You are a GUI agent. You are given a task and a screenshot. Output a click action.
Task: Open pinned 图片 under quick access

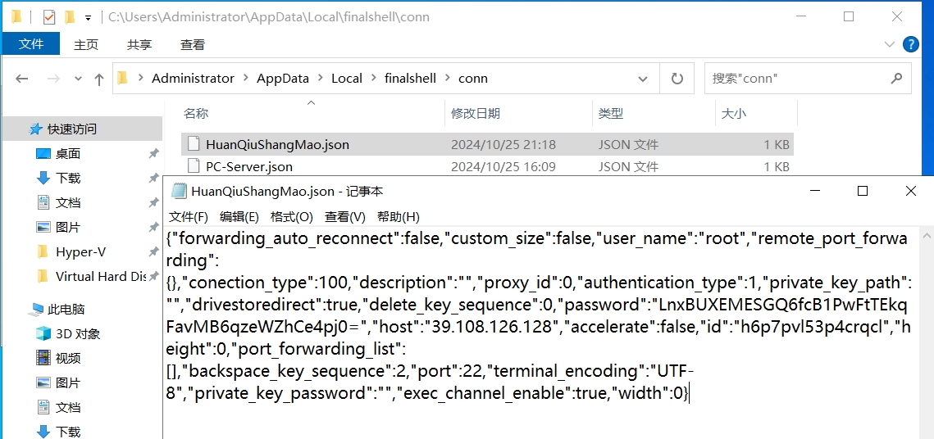pyautogui.click(x=68, y=227)
